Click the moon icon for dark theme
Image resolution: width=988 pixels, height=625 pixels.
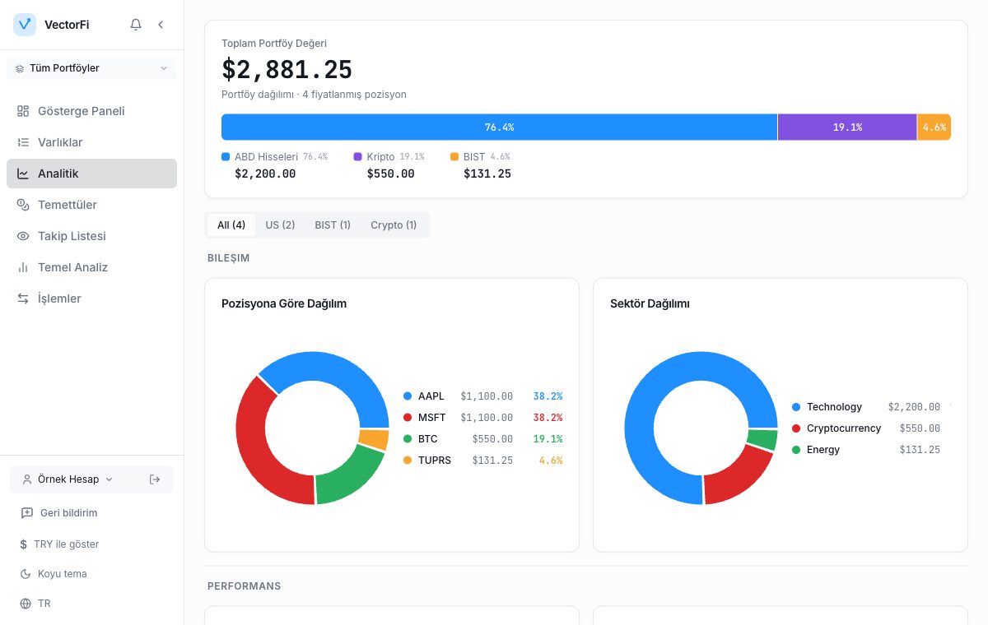pos(24,574)
